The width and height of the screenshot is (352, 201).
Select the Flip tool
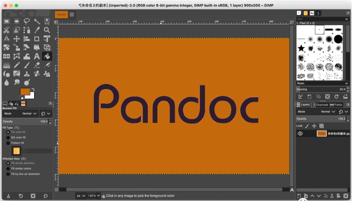click(6, 56)
